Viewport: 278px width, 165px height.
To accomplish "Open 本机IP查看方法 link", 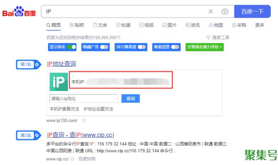I will click(x=64, y=109).
